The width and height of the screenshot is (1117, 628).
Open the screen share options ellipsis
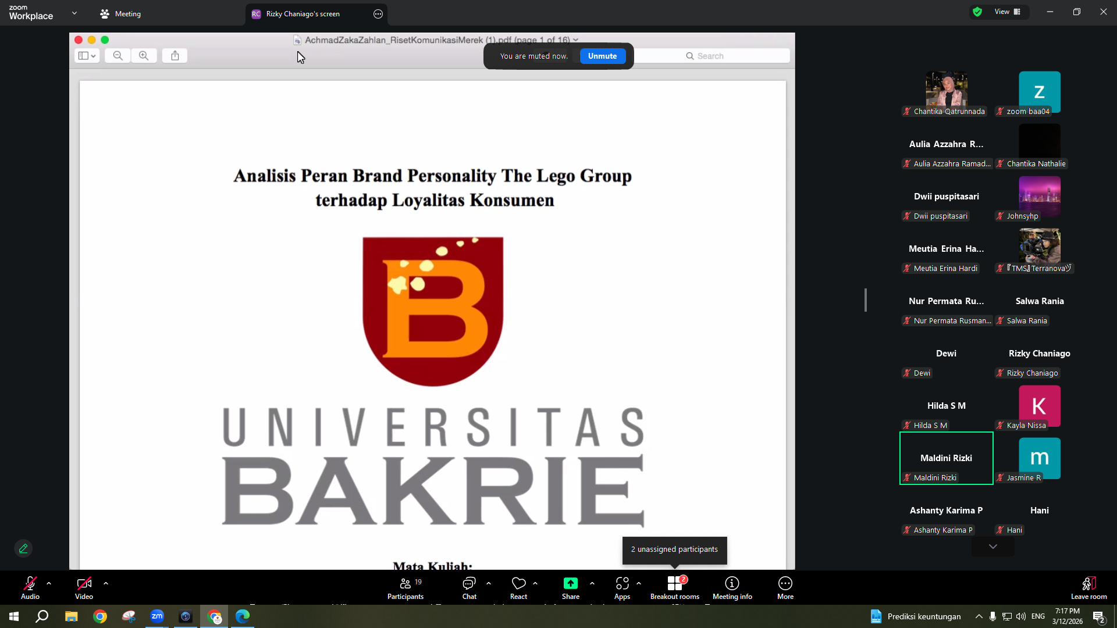(x=378, y=14)
